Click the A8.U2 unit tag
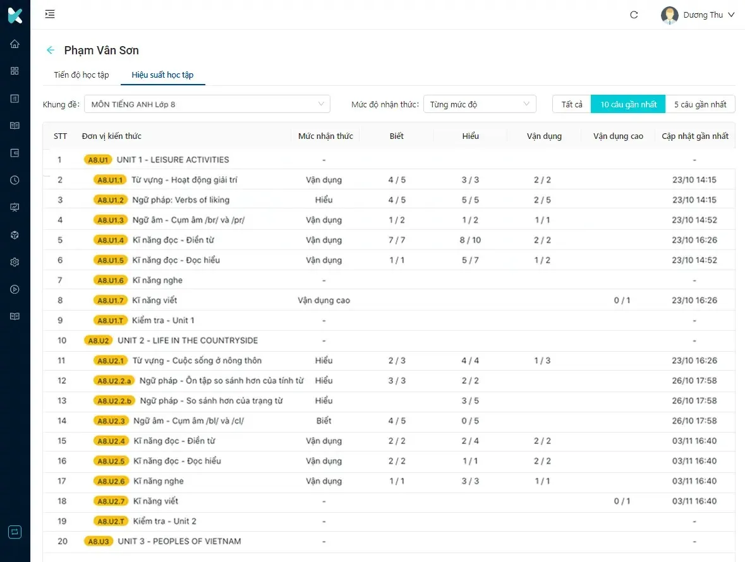Screen dimensions: 745x562 (99, 340)
